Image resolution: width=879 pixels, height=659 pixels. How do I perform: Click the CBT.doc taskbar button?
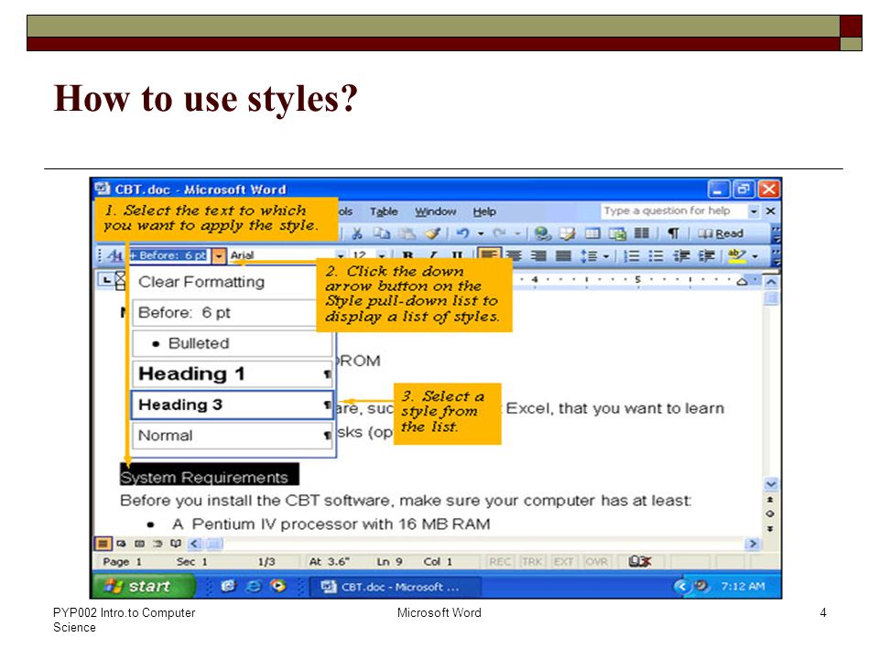pos(395,587)
